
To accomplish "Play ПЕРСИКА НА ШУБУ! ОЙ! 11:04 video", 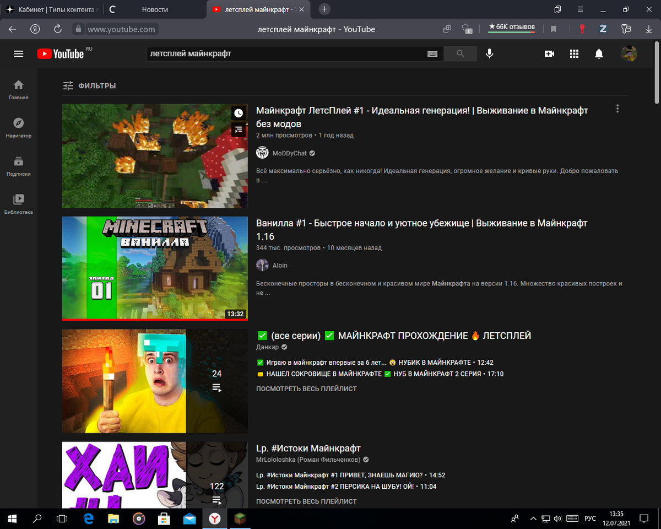I will [x=346, y=487].
